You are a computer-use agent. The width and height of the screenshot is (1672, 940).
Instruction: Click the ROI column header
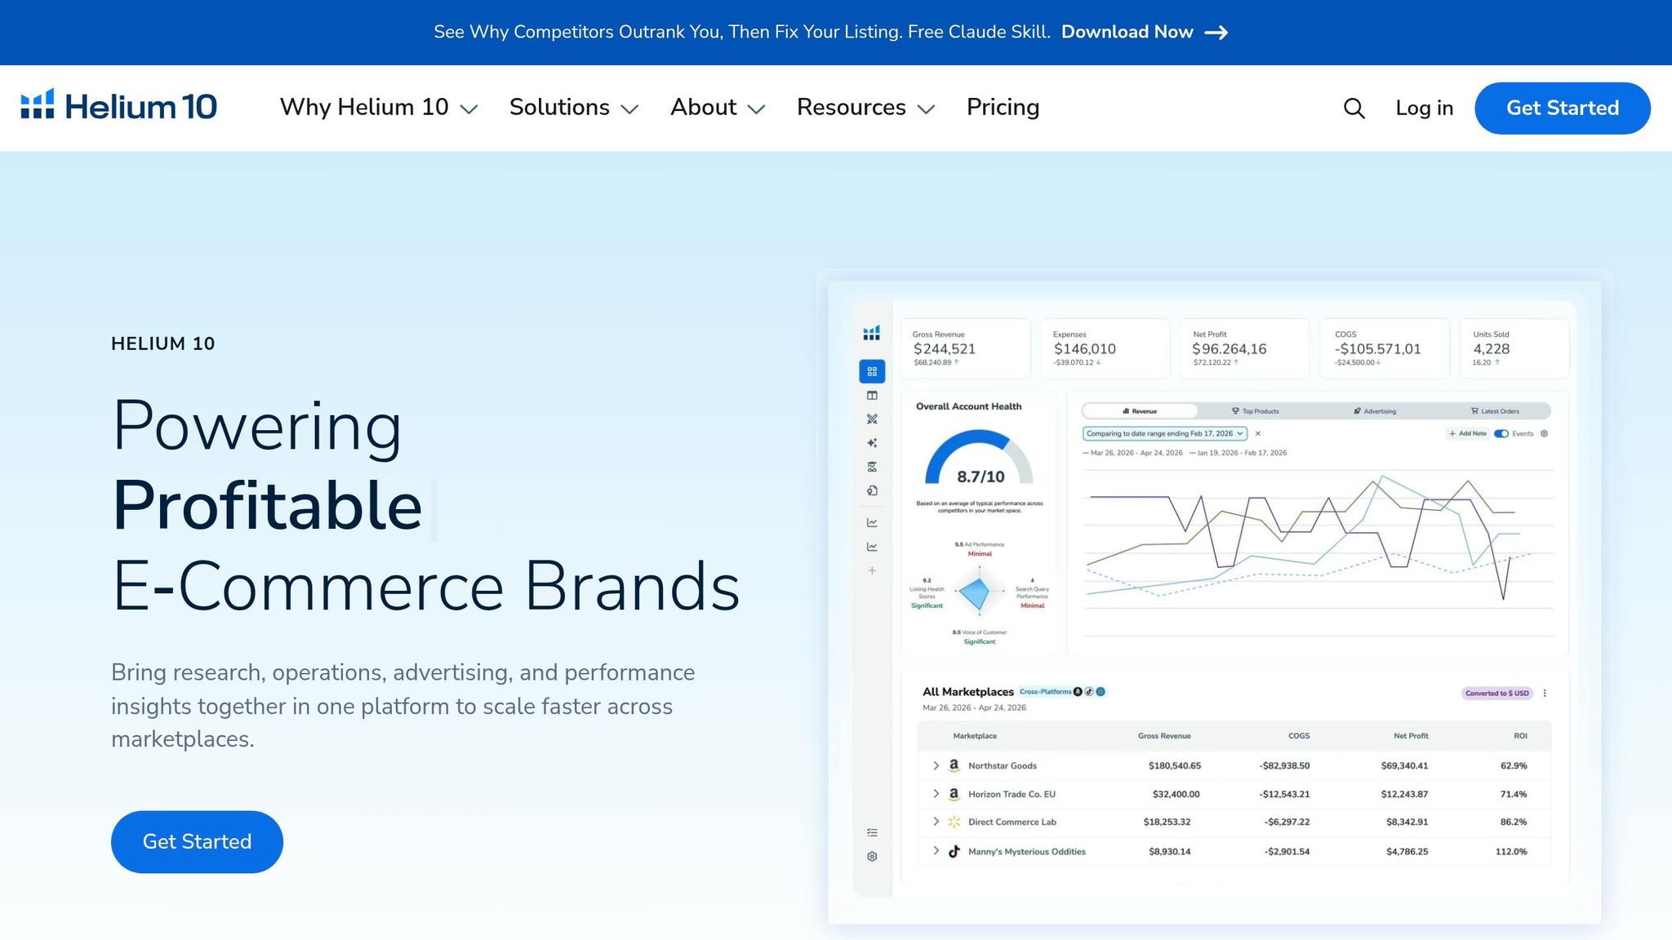pyautogui.click(x=1520, y=736)
